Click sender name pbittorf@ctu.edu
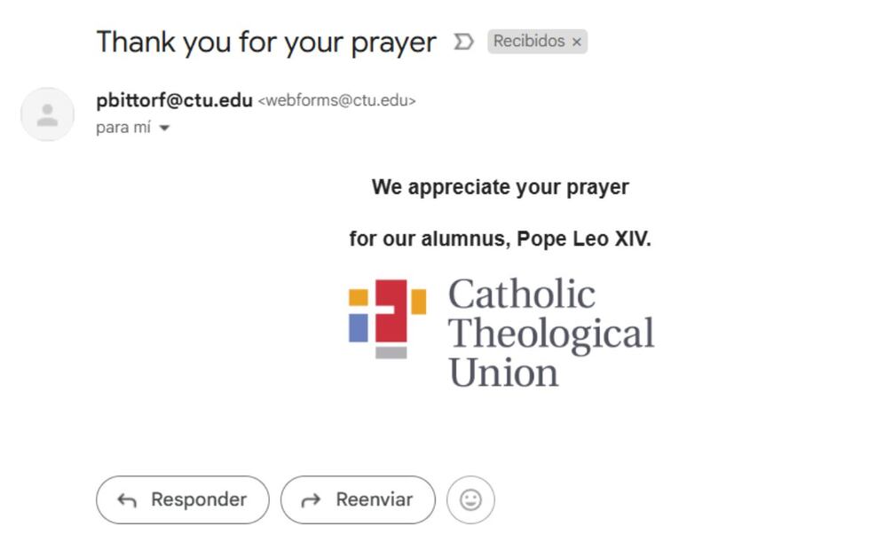Viewport: 892px width, 550px height. [x=174, y=100]
